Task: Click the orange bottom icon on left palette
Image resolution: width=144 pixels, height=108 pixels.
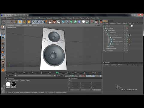Action: pos(3,70)
